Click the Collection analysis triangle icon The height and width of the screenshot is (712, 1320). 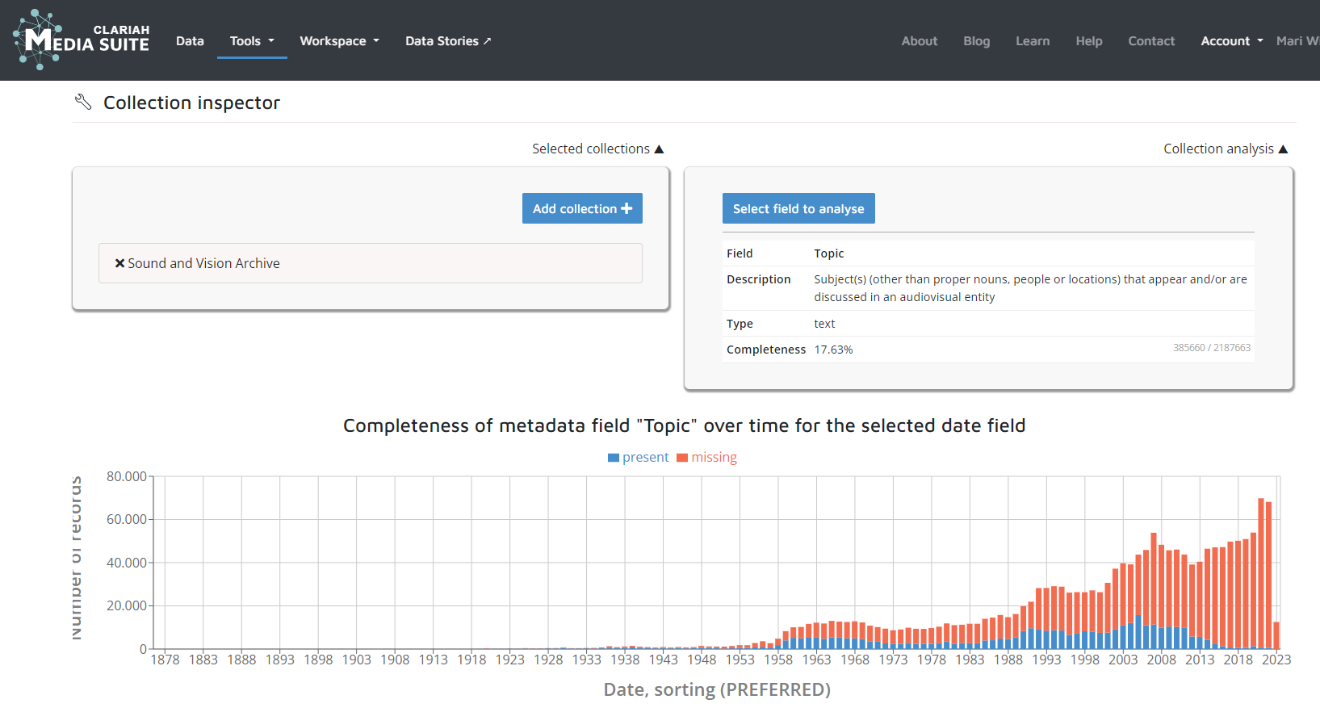1283,149
